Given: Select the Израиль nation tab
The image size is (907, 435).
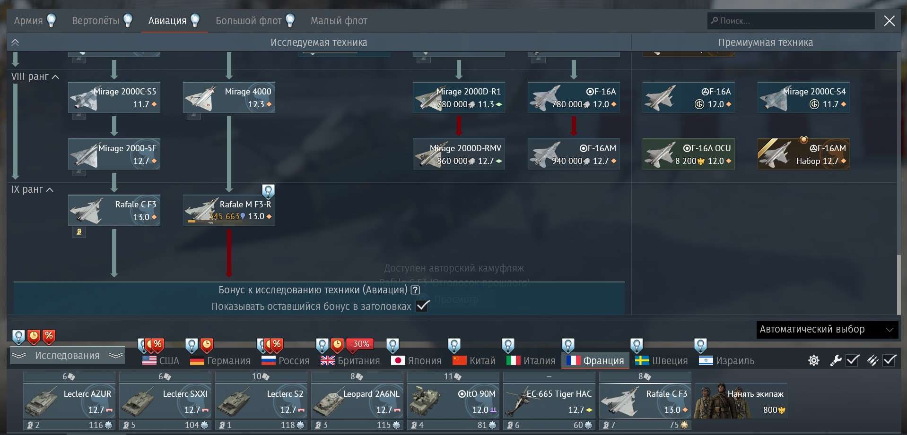Looking at the screenshot, I should point(726,361).
